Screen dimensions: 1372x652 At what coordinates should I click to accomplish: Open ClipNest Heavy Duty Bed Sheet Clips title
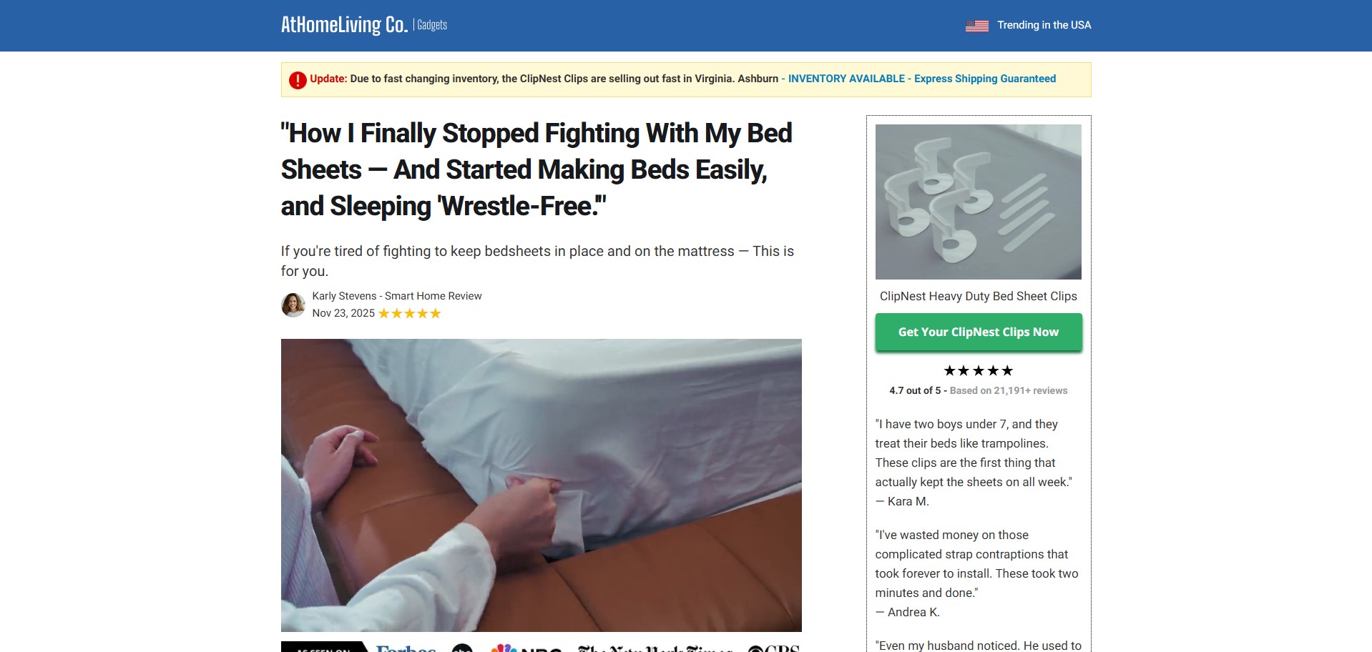click(978, 296)
